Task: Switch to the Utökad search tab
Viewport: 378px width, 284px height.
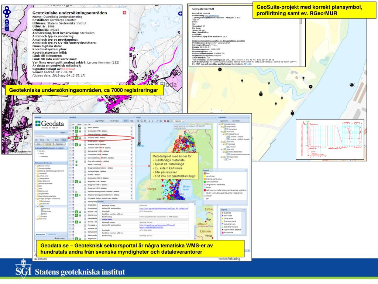Action: point(63,140)
